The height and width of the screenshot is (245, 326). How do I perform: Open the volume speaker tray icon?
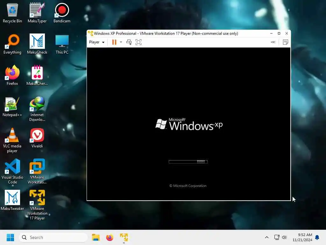[x=284, y=237]
